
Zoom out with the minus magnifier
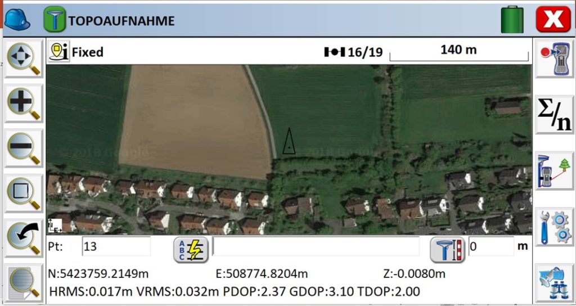(24, 148)
